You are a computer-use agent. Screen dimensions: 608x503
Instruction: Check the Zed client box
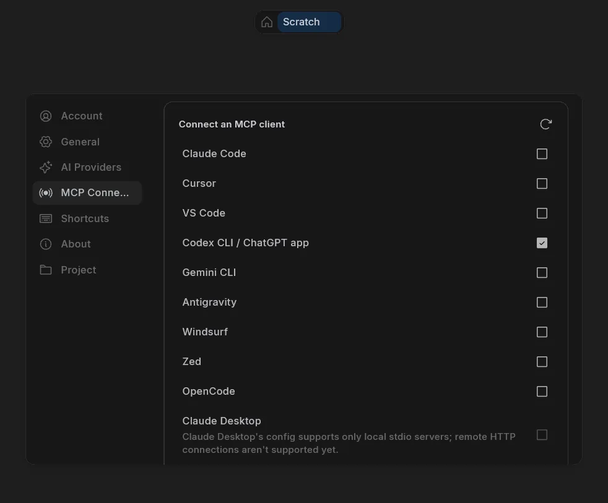(542, 361)
